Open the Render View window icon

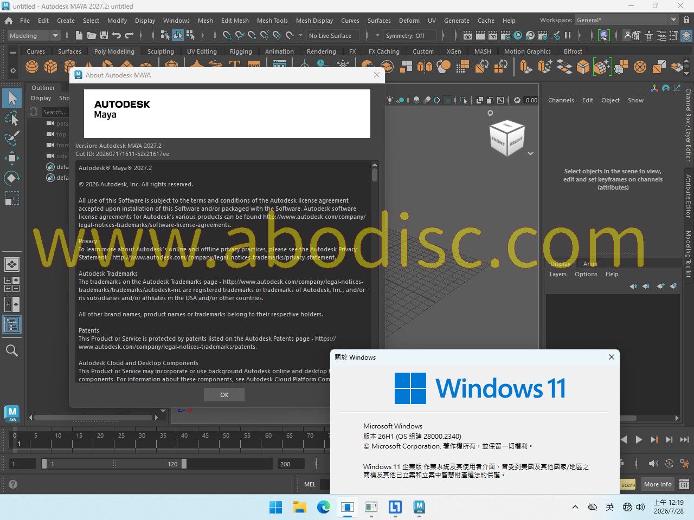coord(467,35)
